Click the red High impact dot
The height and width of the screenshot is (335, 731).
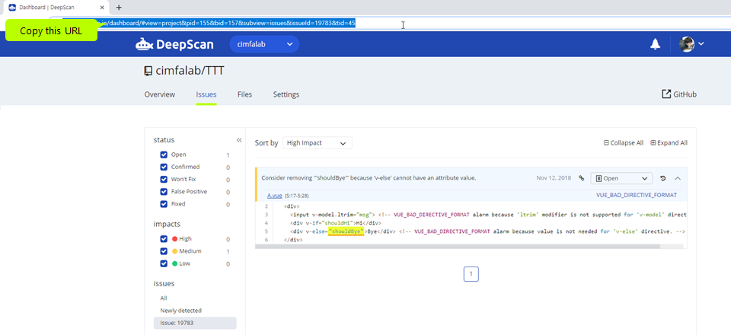click(175, 238)
